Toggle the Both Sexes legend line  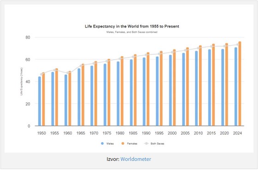154,143
